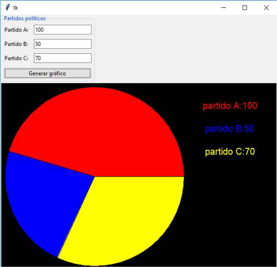Focus the Partido A input field

(x=63, y=30)
